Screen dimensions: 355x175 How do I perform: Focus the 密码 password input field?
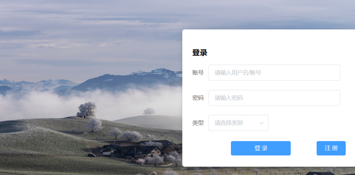[274, 98]
